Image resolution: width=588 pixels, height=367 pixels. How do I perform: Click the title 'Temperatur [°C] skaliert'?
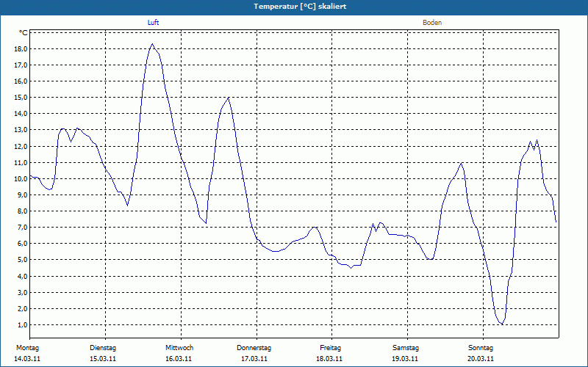tap(300, 7)
